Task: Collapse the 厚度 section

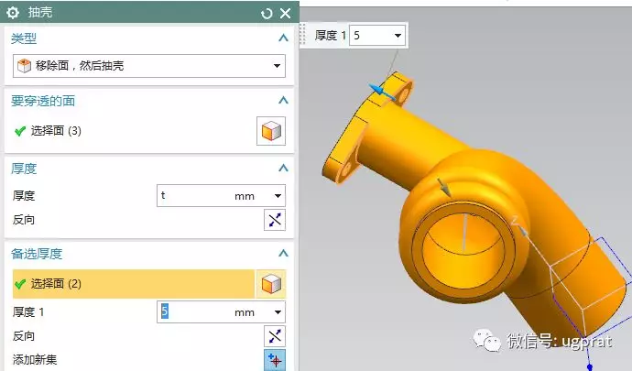Action: tap(283, 169)
